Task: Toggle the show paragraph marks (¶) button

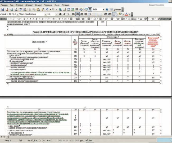Action: pyautogui.click(x=90, y=9)
